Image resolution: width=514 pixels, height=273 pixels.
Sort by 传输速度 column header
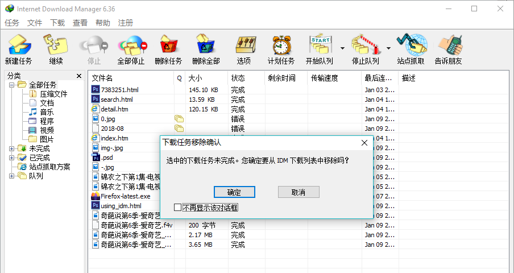point(334,78)
